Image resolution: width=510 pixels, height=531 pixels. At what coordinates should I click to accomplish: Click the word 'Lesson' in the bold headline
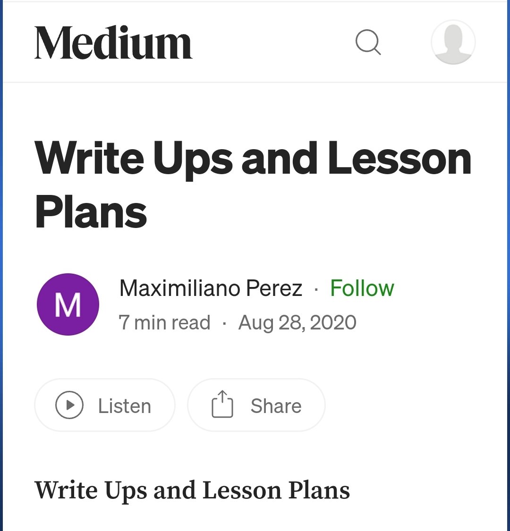(x=399, y=158)
